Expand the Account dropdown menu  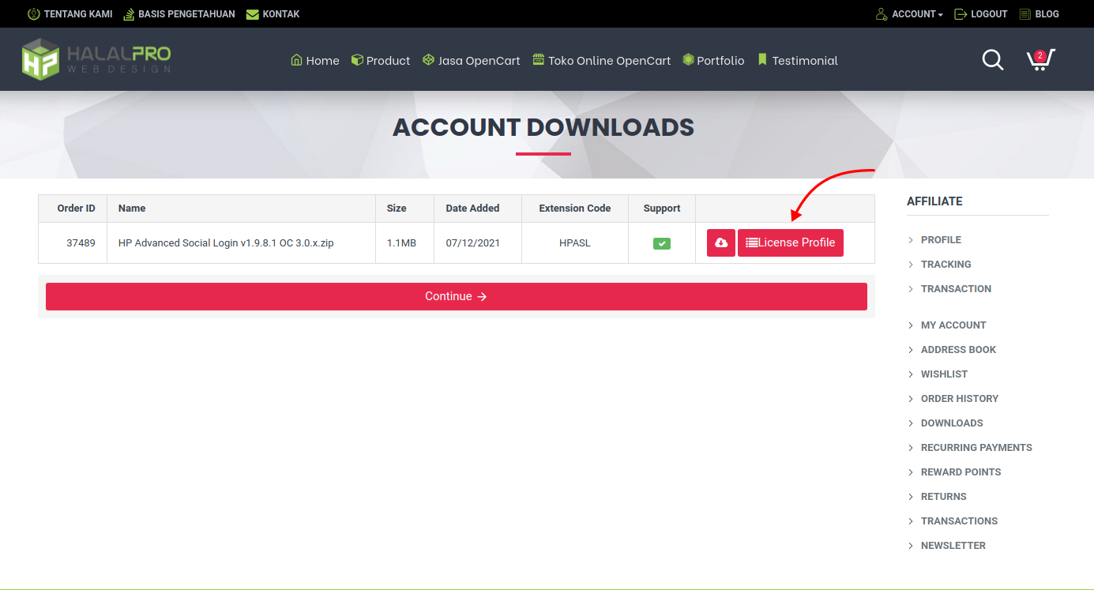click(909, 14)
